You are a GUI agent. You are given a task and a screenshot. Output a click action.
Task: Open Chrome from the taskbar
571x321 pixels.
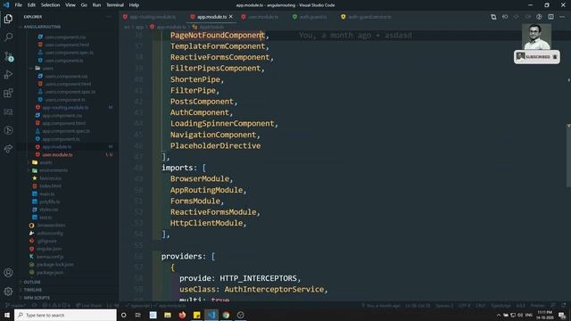226,315
